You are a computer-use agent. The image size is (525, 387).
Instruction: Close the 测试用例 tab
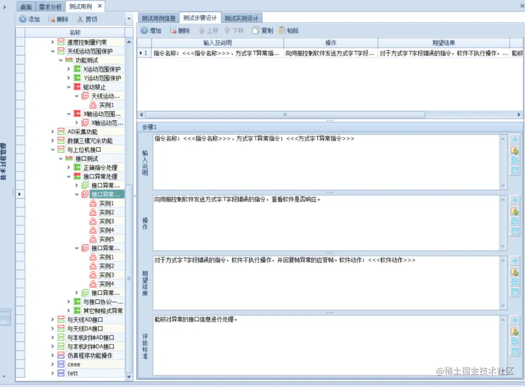(100, 6)
